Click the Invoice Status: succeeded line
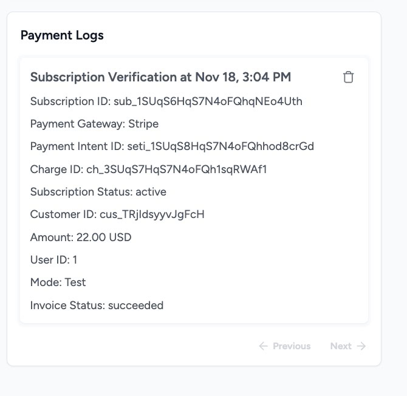Image resolution: width=407 pixels, height=396 pixels. click(x=97, y=306)
